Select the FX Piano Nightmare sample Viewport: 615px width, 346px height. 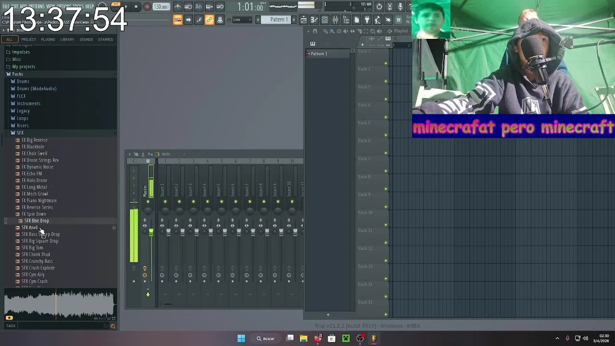point(39,200)
